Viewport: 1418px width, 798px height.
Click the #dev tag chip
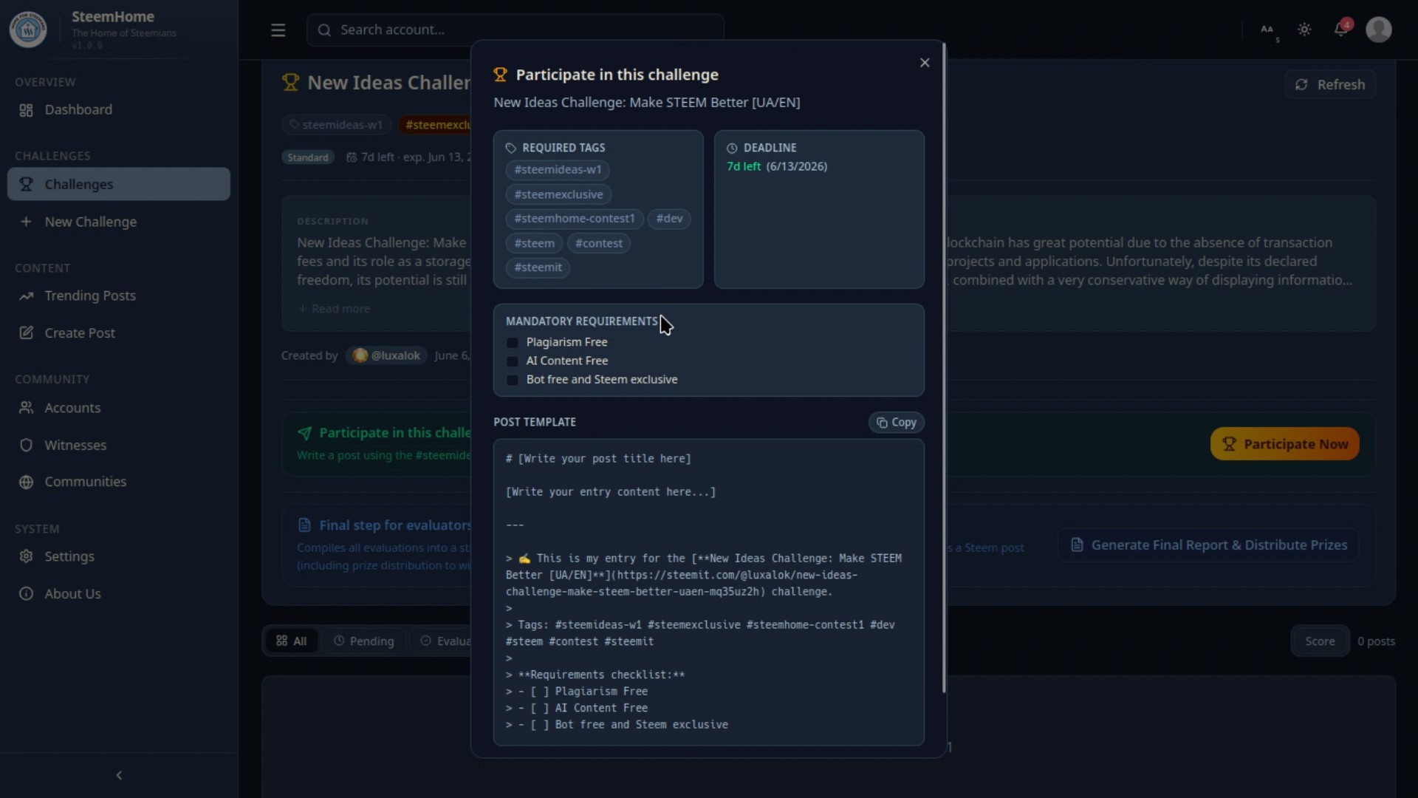(669, 219)
